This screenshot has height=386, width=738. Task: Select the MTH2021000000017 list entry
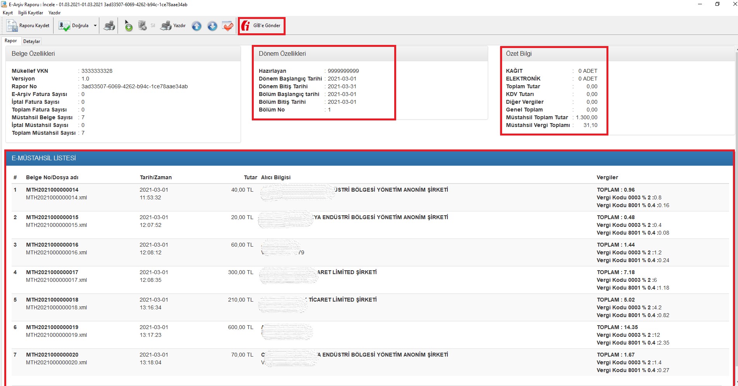click(52, 272)
